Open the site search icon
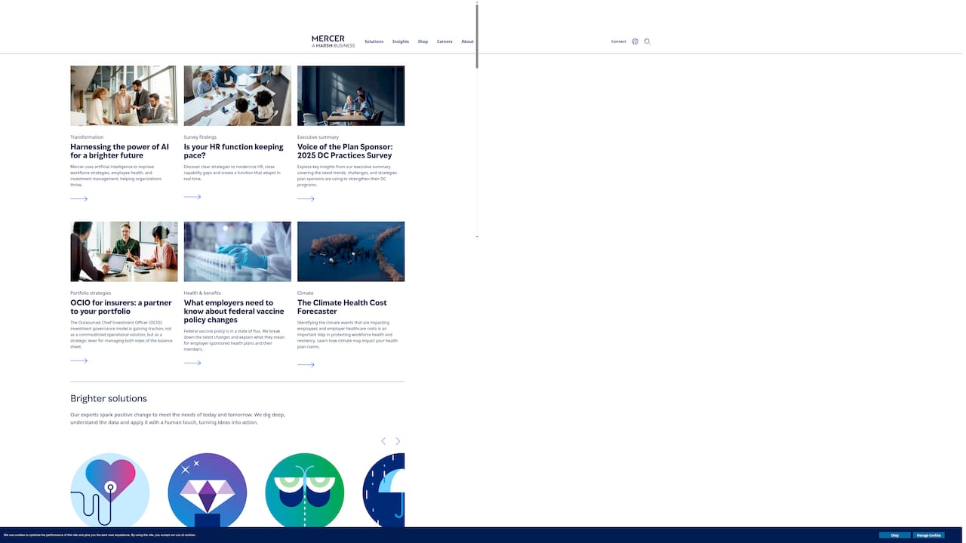Image resolution: width=966 pixels, height=543 pixels. click(647, 41)
